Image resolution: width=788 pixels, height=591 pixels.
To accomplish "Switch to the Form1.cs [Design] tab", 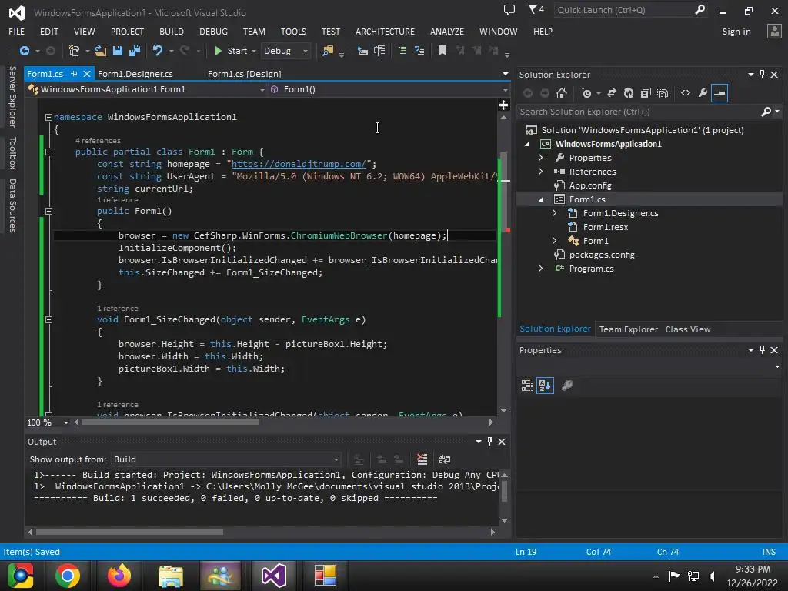I will pos(244,74).
